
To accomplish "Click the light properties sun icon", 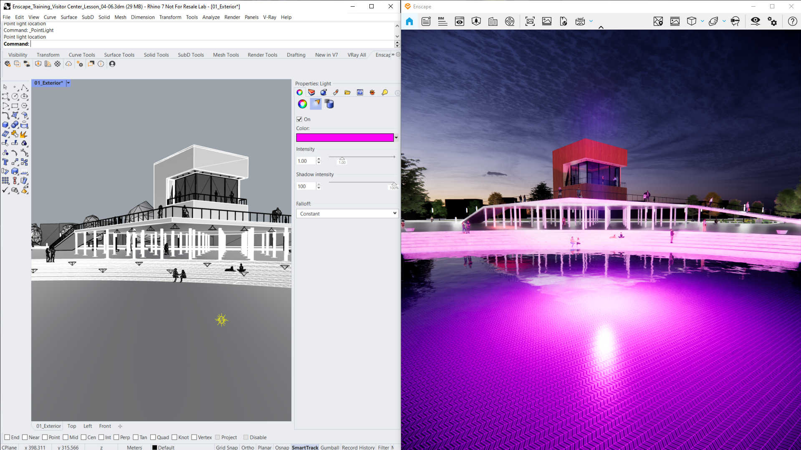I will coord(372,93).
